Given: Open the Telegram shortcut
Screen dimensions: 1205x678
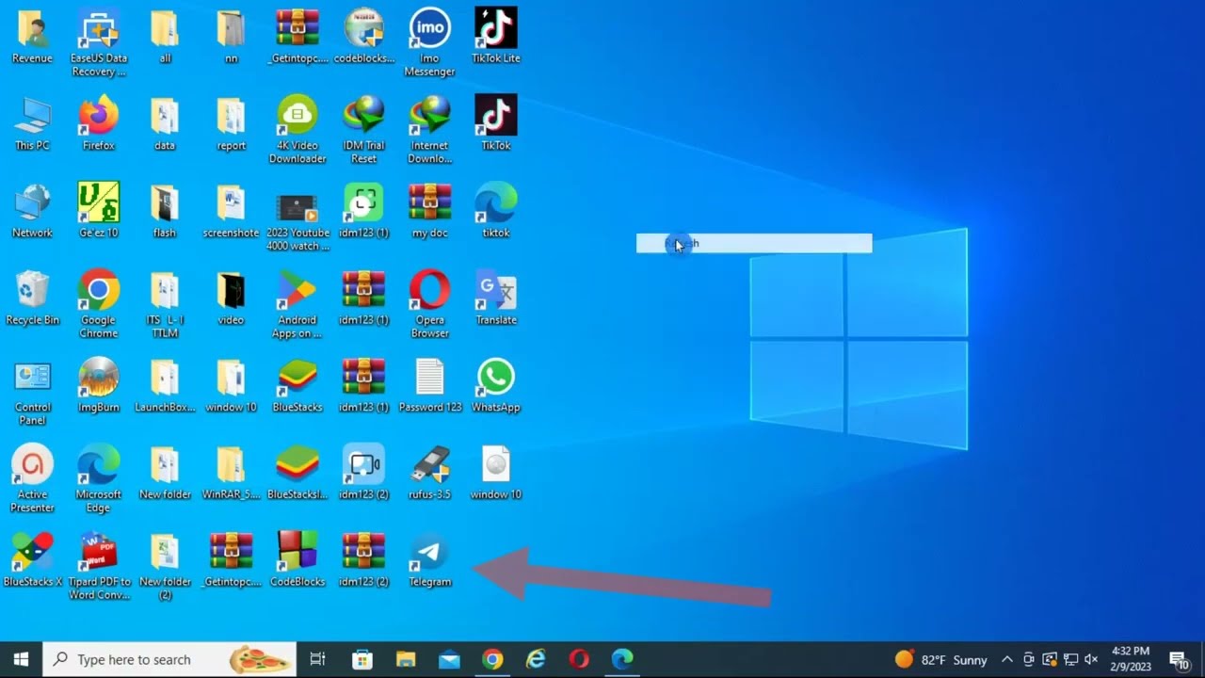Looking at the screenshot, I should (430, 560).
